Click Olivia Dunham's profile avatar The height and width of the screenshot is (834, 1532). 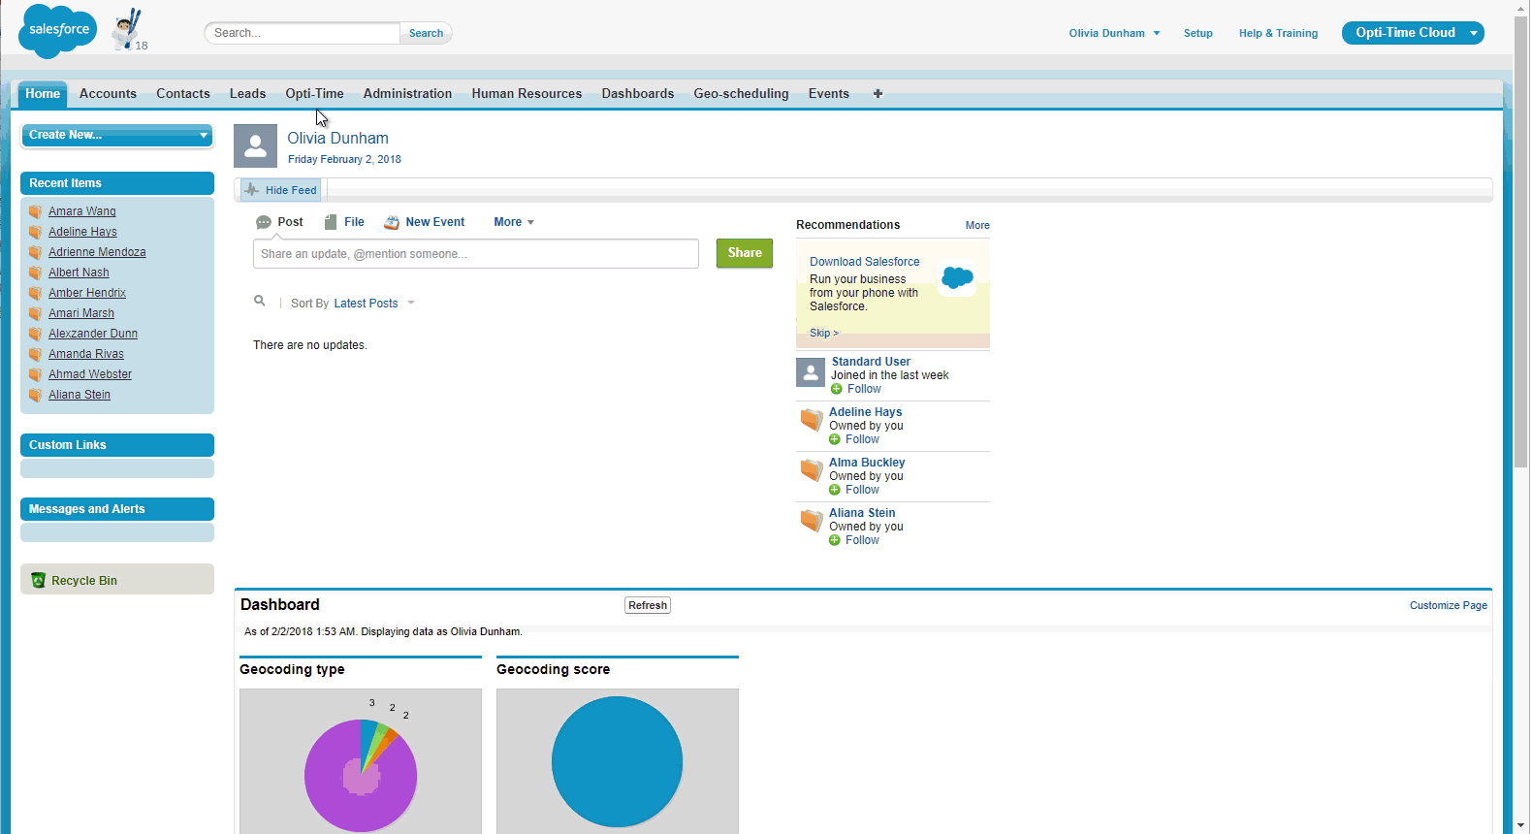[255, 146]
